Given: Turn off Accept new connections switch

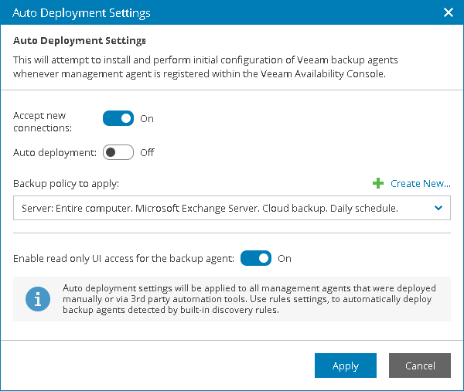Looking at the screenshot, I should pos(118,118).
